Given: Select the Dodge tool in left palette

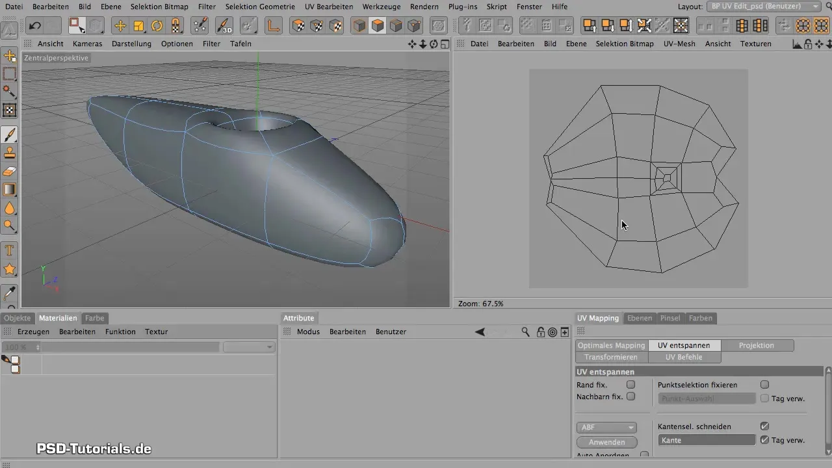Looking at the screenshot, I should click(x=10, y=226).
